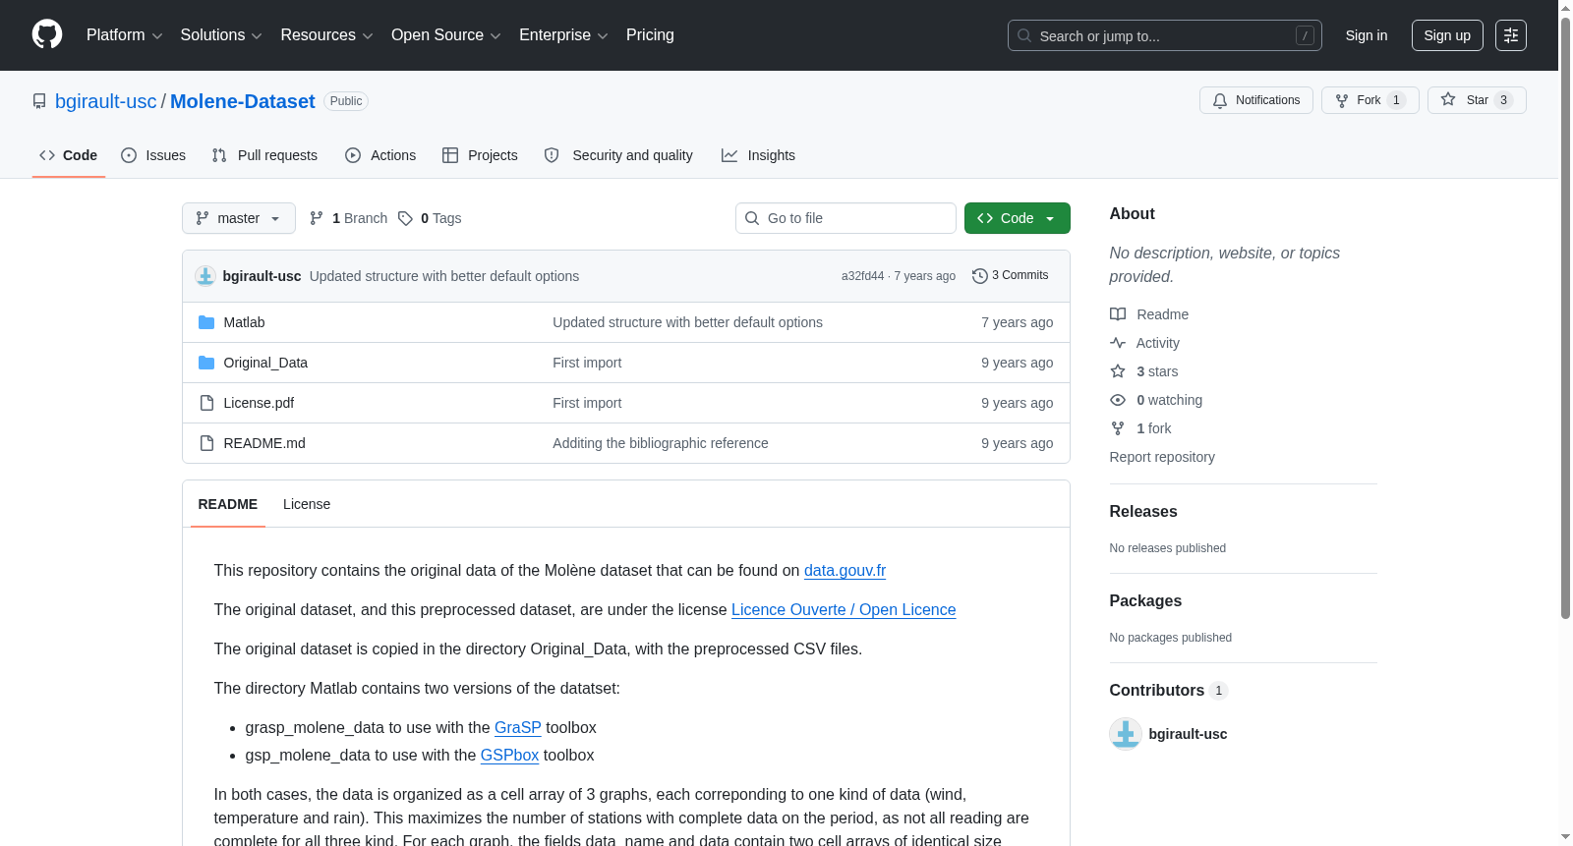Click the fork icon next to 1 fork
This screenshot has width=1573, height=846.
[1118, 428]
